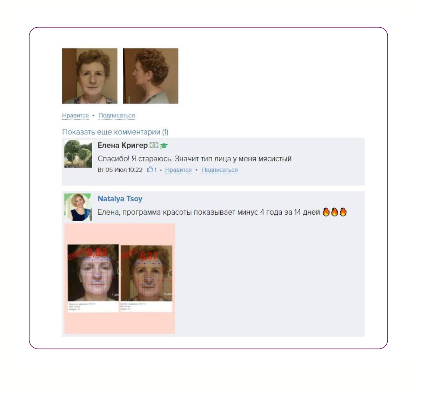421x394 pixels.
Task: Open the Natalya Tsoy profile link
Action: 120,199
